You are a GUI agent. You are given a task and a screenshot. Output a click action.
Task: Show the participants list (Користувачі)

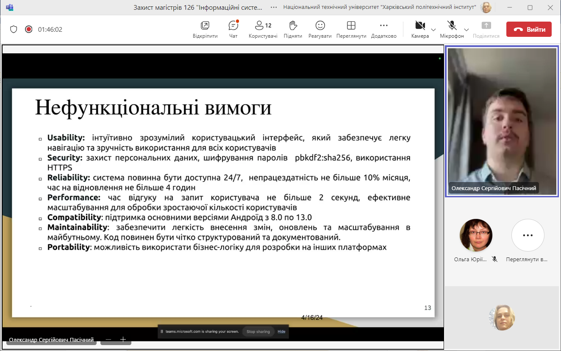[263, 29]
